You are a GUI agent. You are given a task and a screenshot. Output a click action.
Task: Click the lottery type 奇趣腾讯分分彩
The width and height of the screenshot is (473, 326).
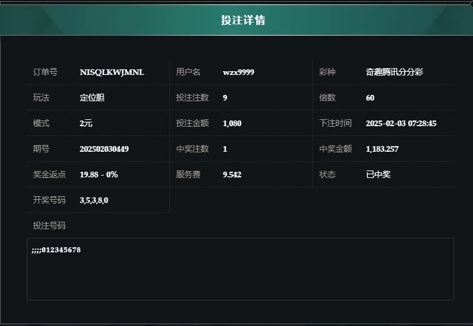coord(394,72)
